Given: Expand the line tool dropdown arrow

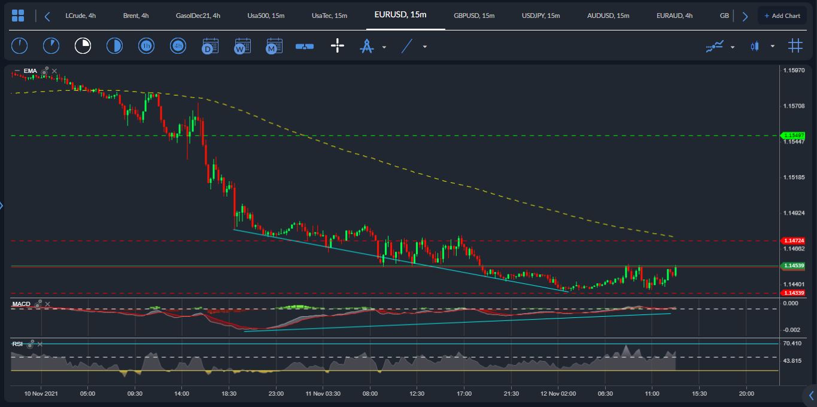Looking at the screenshot, I should (424, 46).
